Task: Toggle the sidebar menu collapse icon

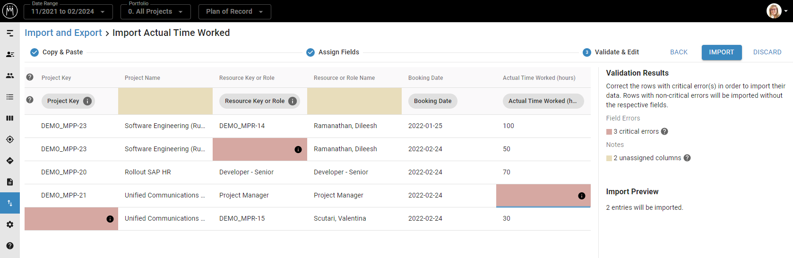Action: (x=10, y=33)
